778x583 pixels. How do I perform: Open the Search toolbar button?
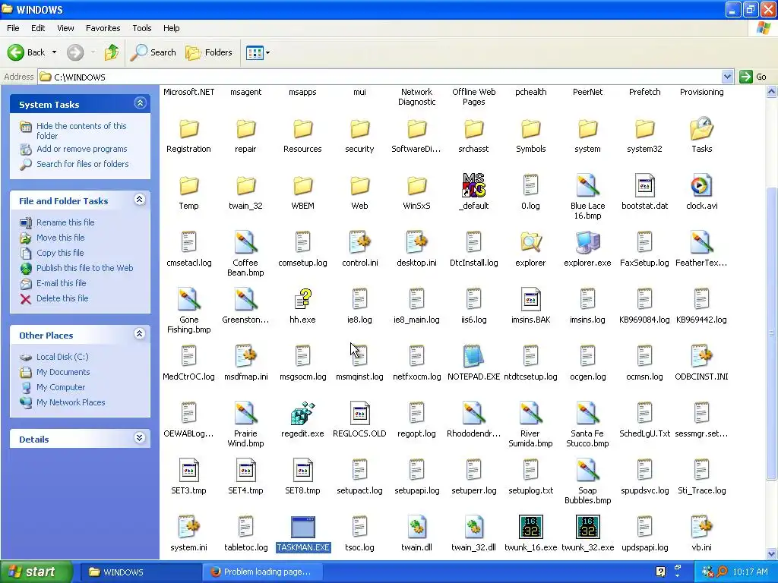pos(153,52)
